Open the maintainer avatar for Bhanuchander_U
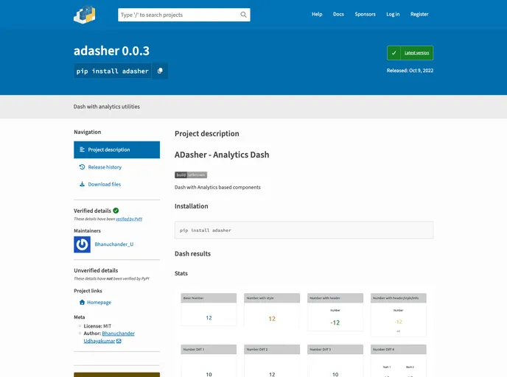The height and width of the screenshot is (377, 507). [82, 244]
